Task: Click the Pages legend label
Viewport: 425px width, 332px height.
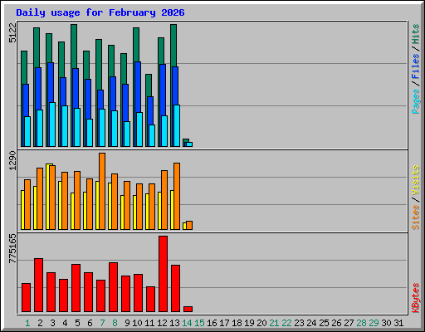Action: [415, 101]
